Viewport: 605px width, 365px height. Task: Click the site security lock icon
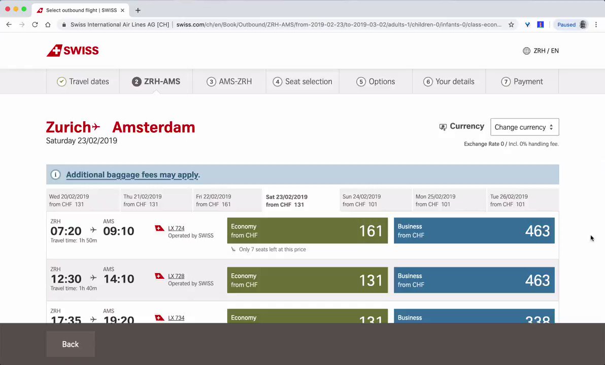pos(64,25)
